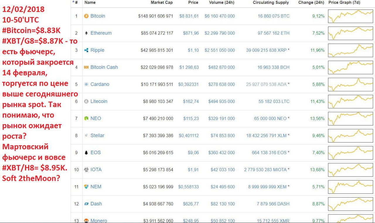Click Ethereum market cap $85 074 272 117

coord(157,33)
